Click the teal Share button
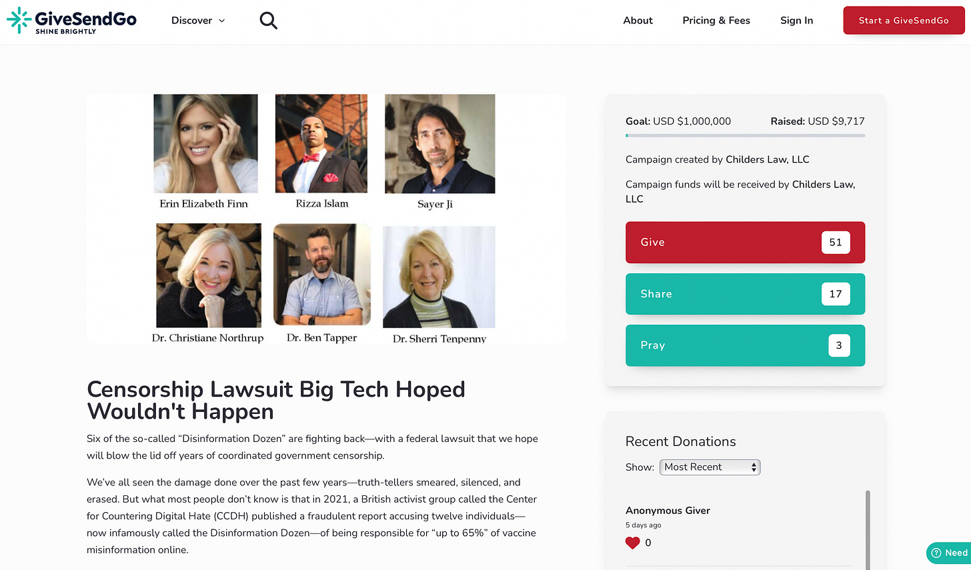 [745, 294]
